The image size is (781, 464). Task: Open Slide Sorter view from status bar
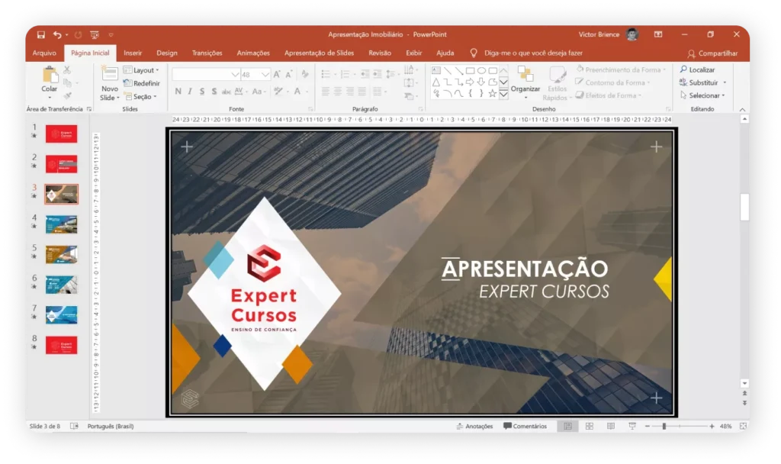click(589, 426)
